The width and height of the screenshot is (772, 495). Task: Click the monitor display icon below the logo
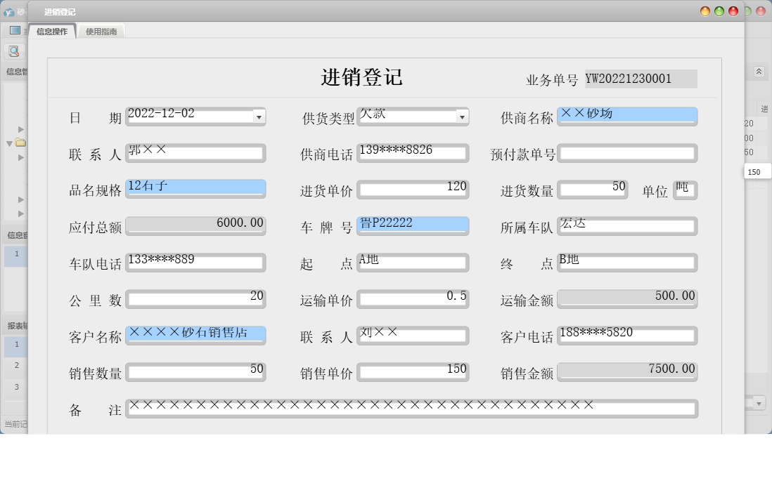(x=13, y=29)
